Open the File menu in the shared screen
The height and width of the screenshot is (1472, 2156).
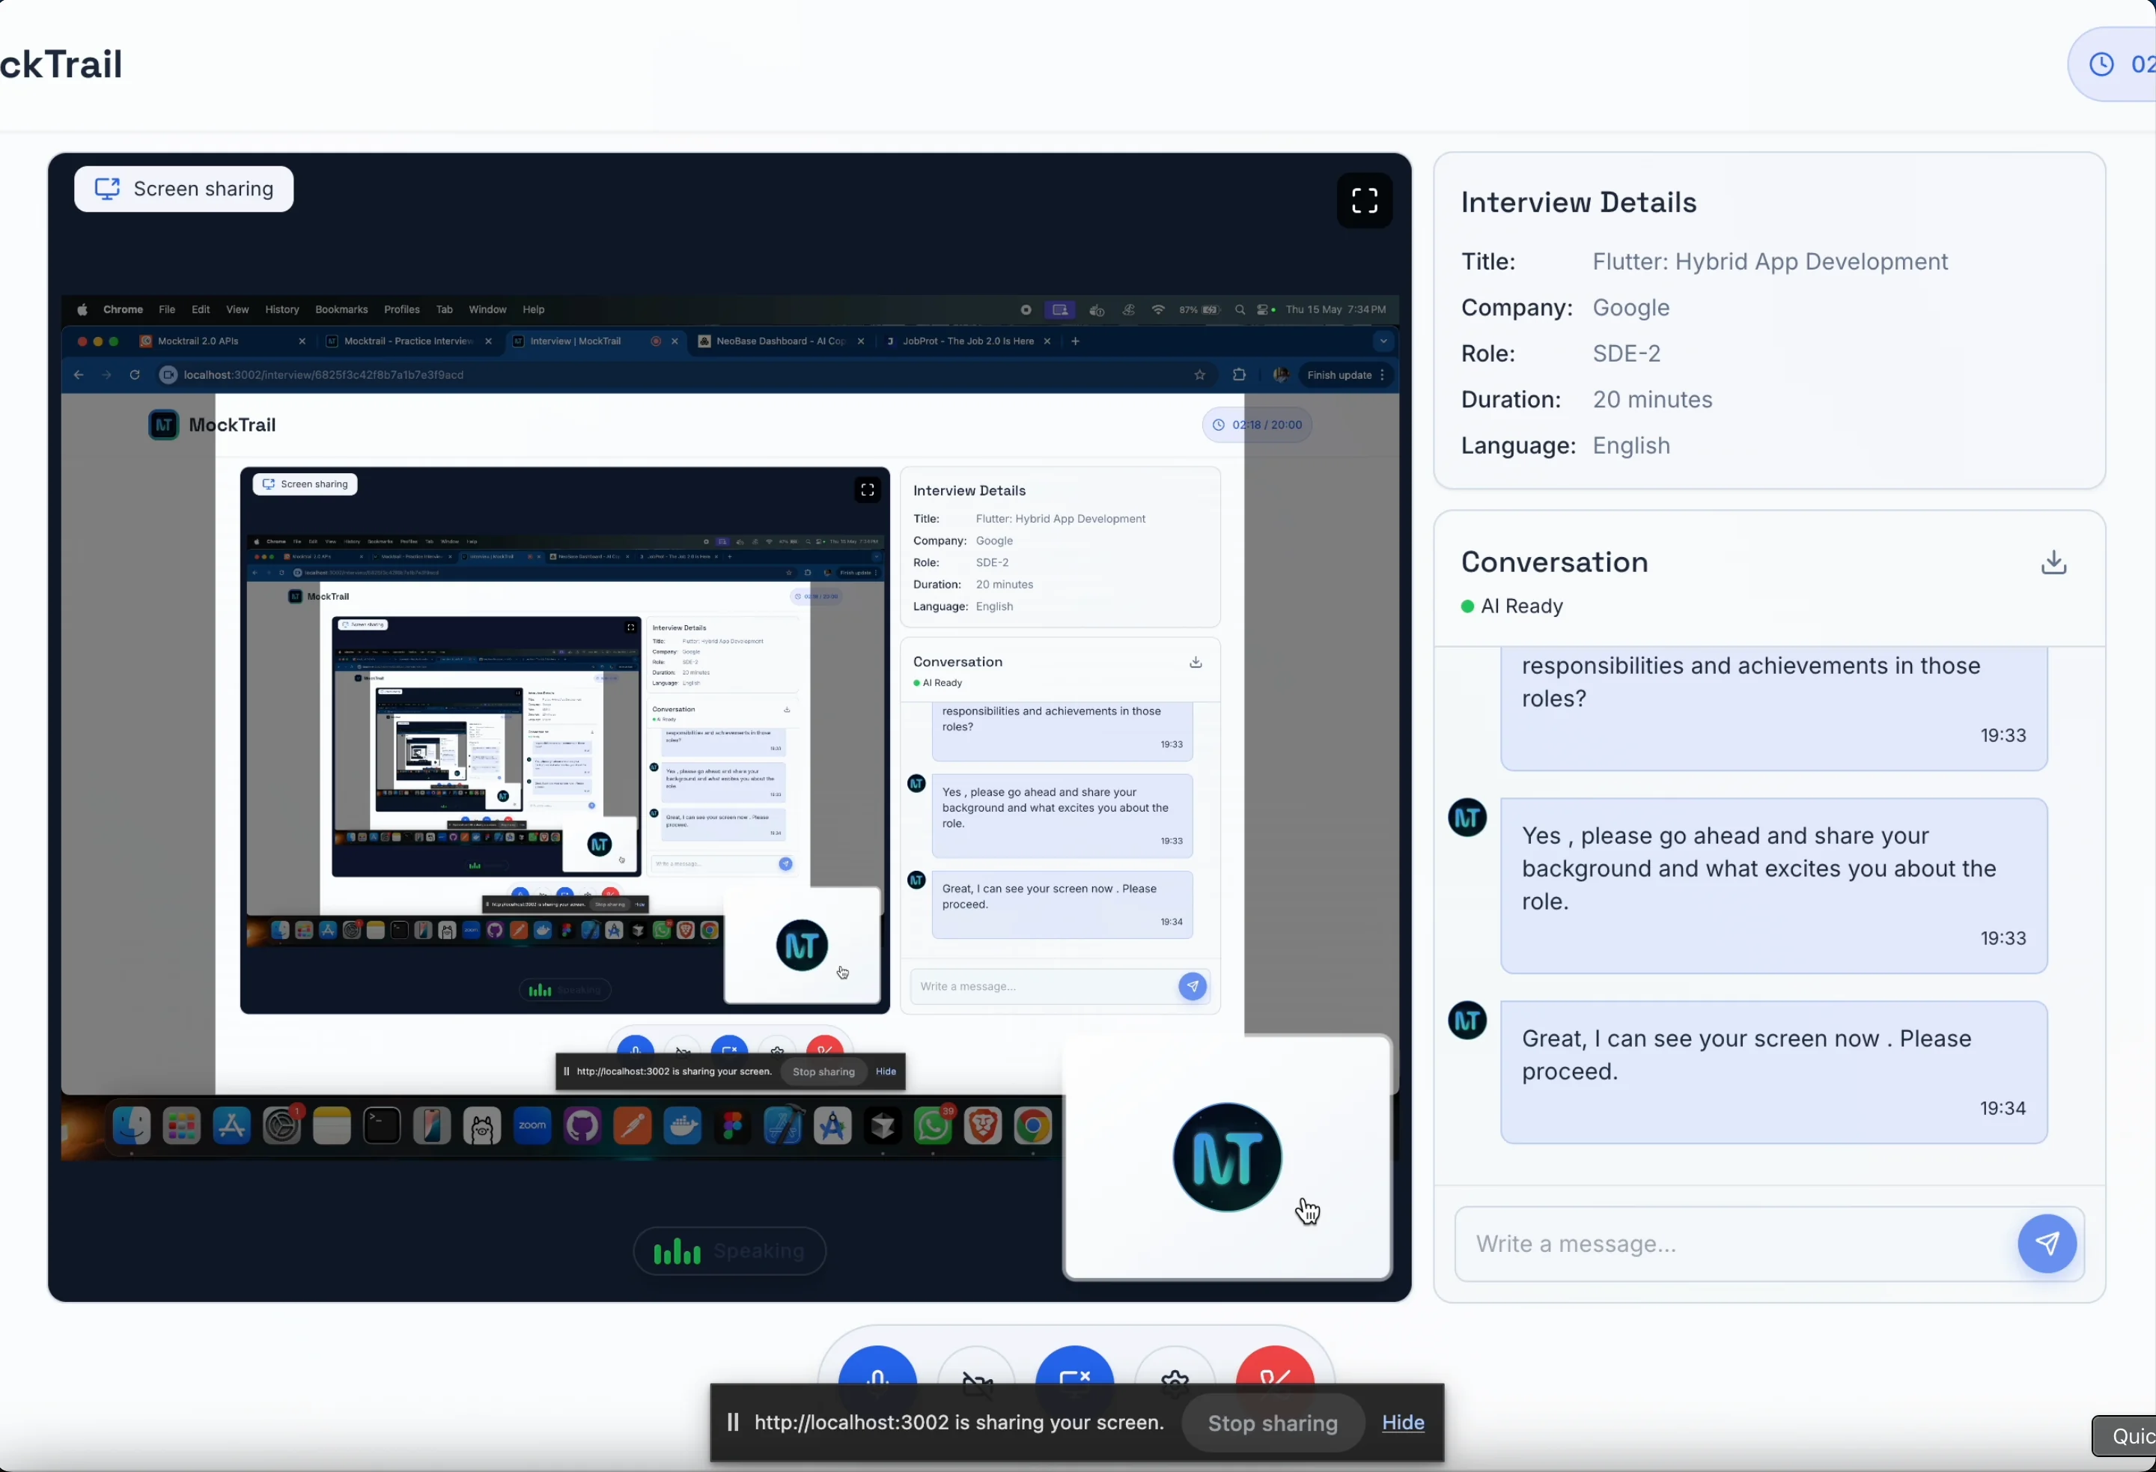[x=167, y=310]
